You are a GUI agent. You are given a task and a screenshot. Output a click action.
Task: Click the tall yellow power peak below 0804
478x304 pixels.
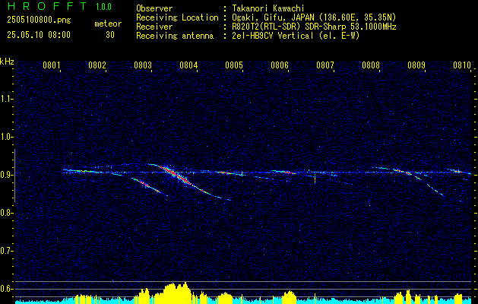pyautogui.click(x=176, y=293)
